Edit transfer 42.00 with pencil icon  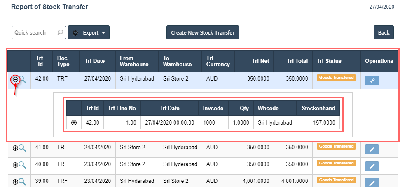coord(372,81)
